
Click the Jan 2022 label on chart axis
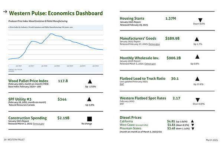[x=44, y=66]
